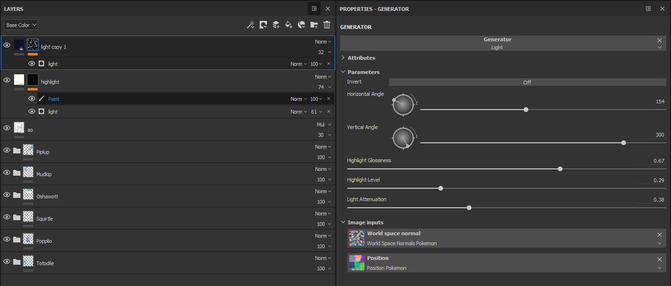Toggle visibility of the ao layer

coord(7,128)
